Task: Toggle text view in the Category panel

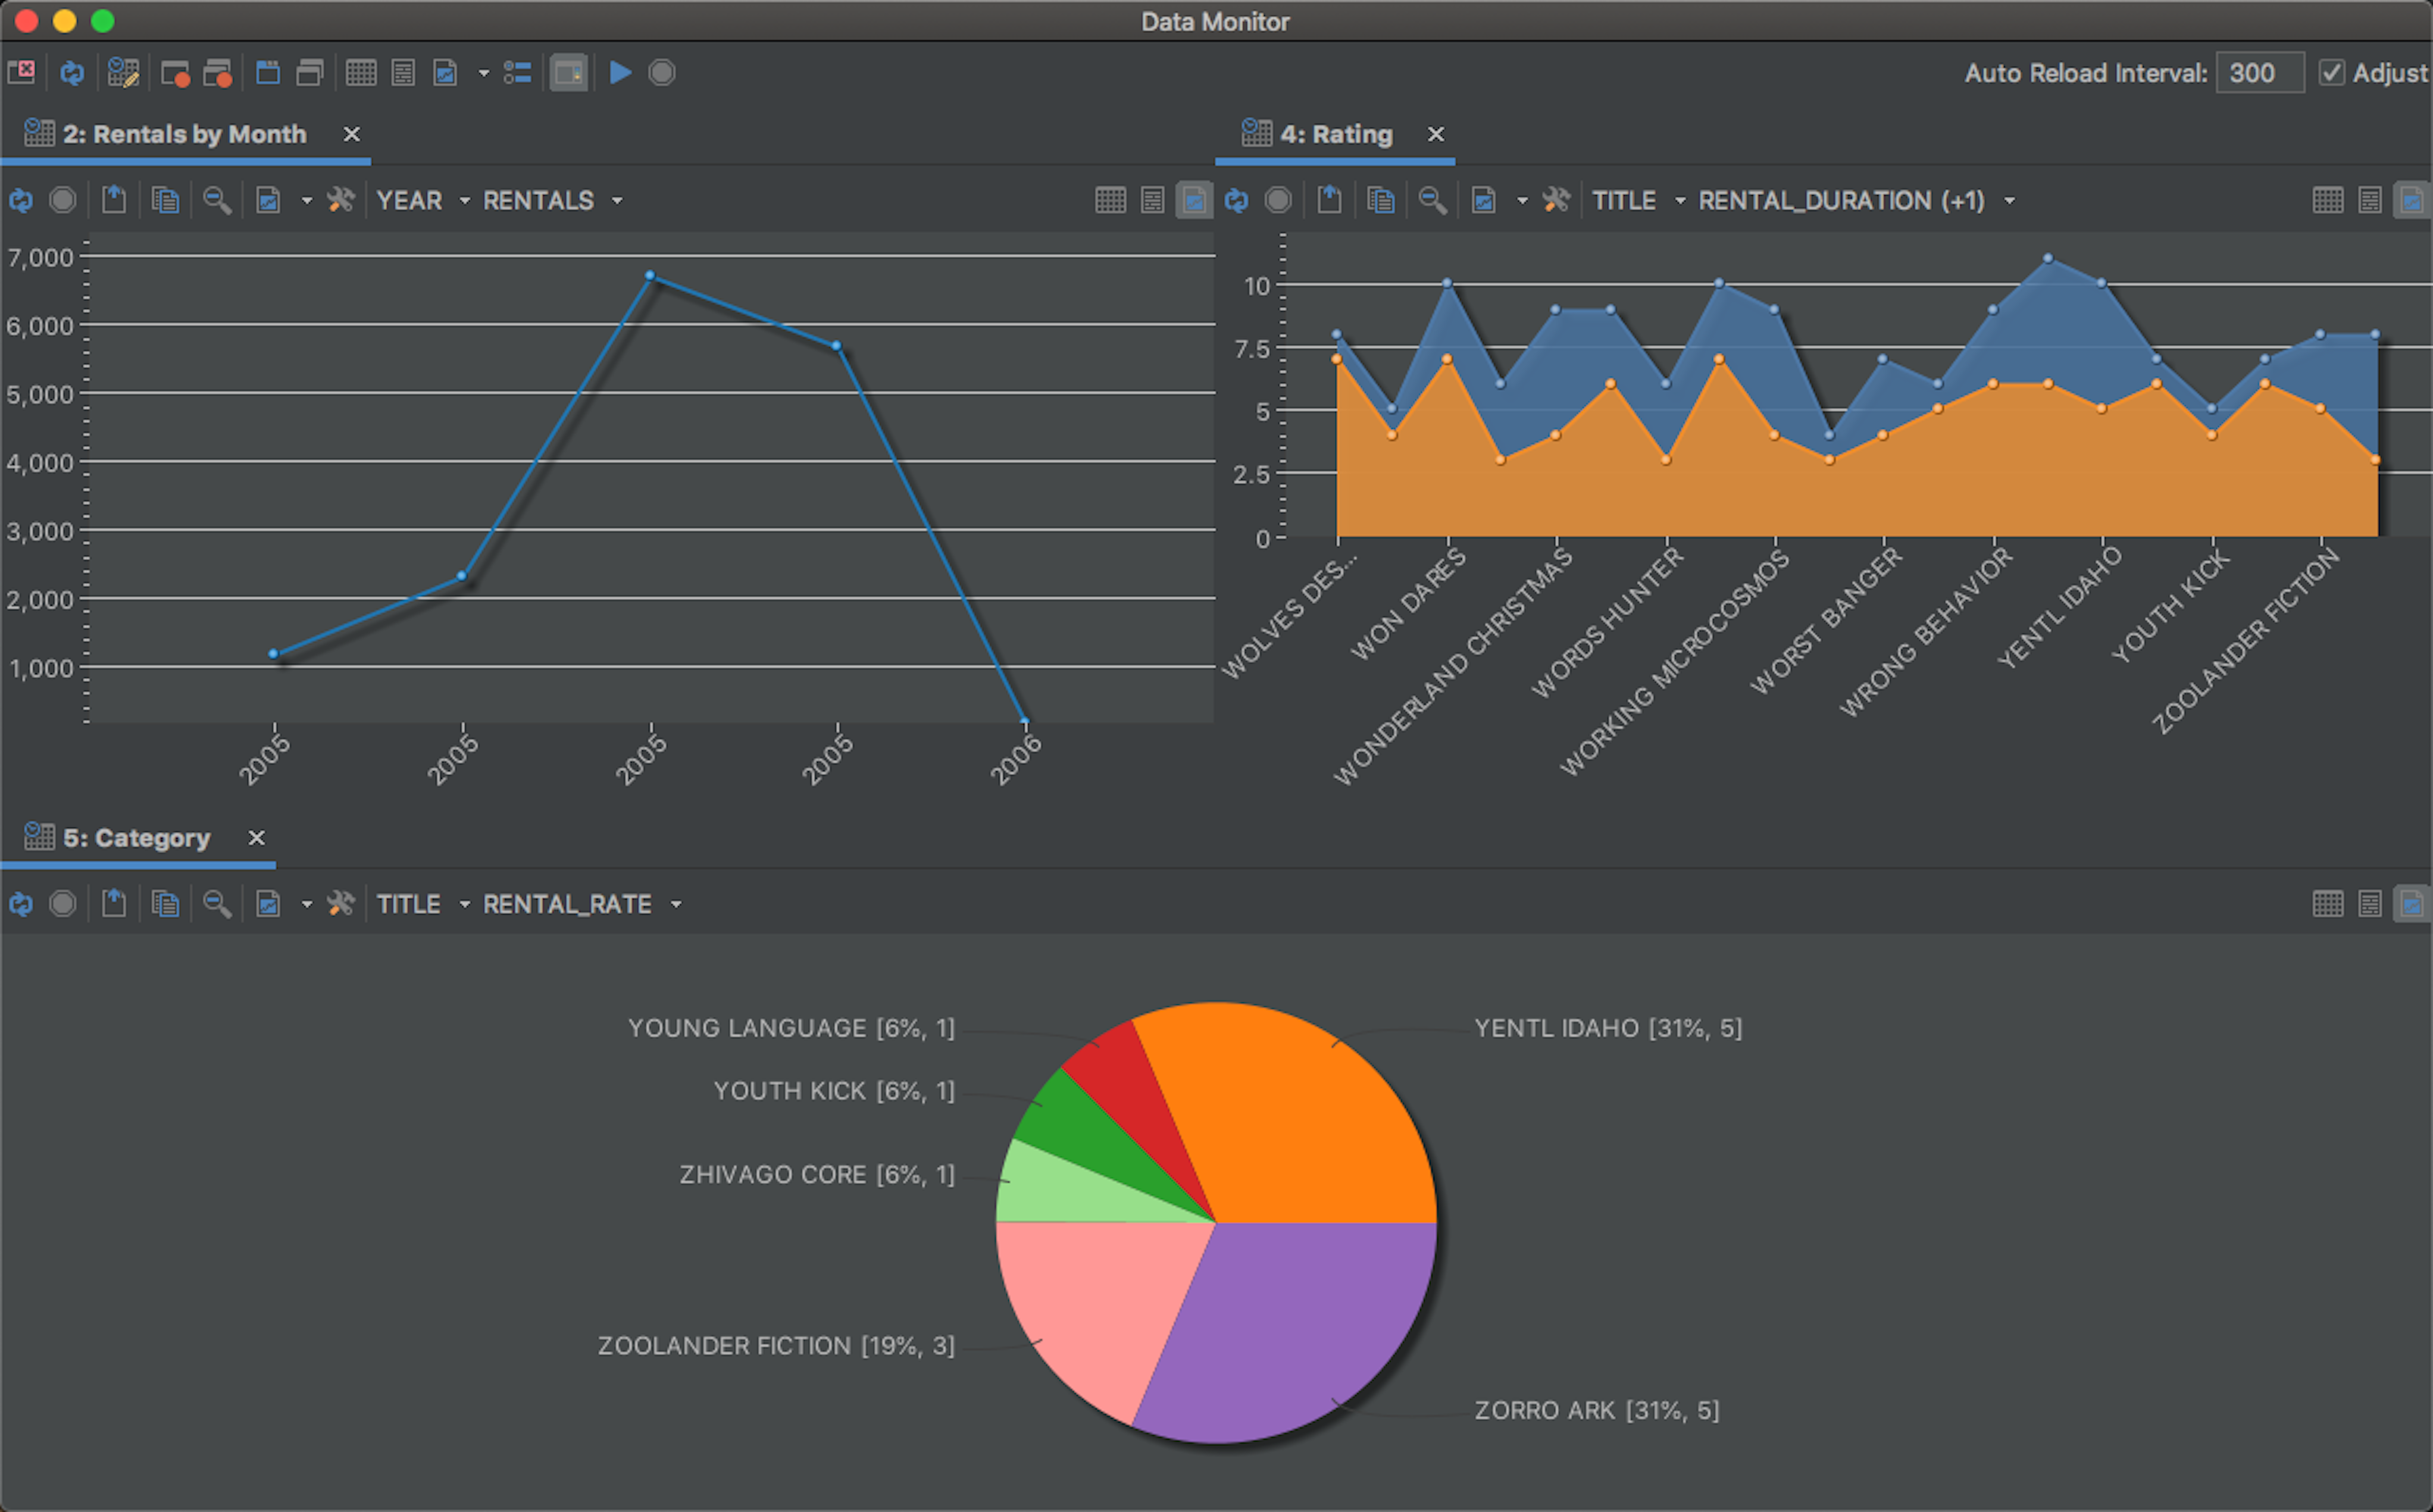Action: (x=2371, y=903)
